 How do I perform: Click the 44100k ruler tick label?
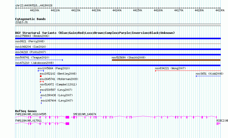(35, 10)
